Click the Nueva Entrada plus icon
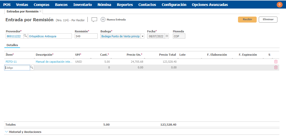 click(x=103, y=20)
